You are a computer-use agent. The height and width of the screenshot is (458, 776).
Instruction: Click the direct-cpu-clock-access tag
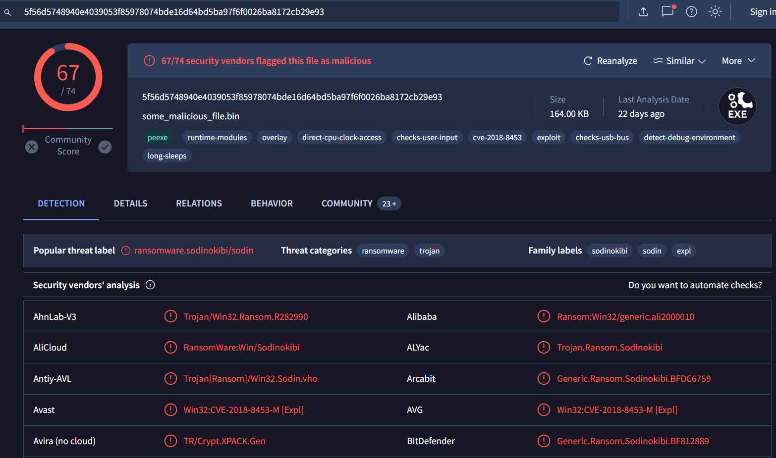click(x=342, y=138)
